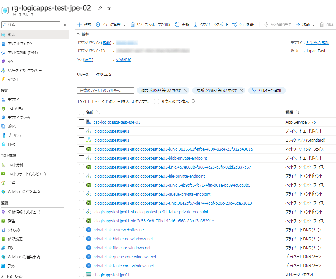Viewport: 336px width, 279px height.
Task: Click the プロパティ sidebar icon
Action: [3, 135]
